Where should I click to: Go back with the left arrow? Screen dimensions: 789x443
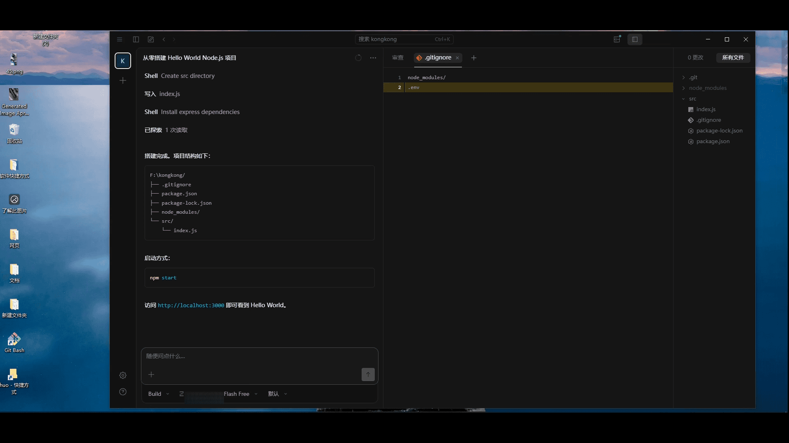pos(164,39)
